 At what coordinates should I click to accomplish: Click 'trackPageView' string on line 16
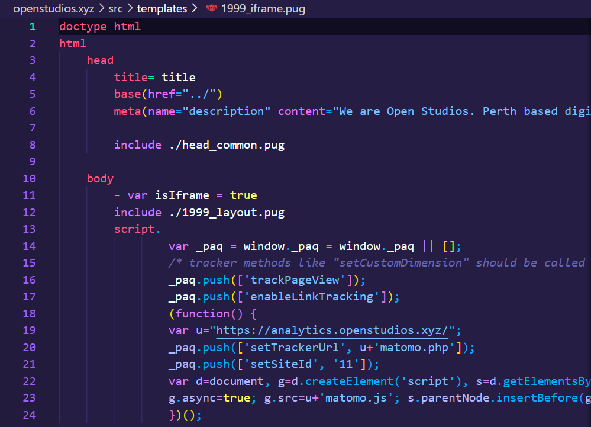pos(295,280)
